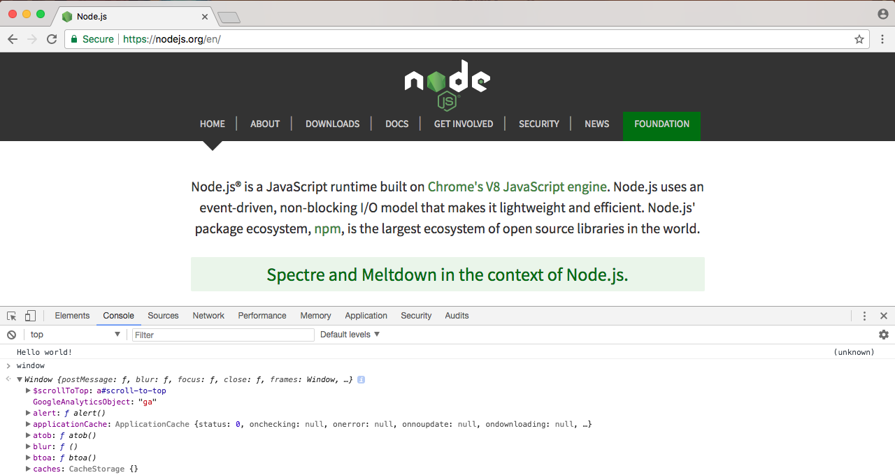The image size is (895, 475).
Task: Click NEWS in the site navigation
Action: tap(596, 124)
